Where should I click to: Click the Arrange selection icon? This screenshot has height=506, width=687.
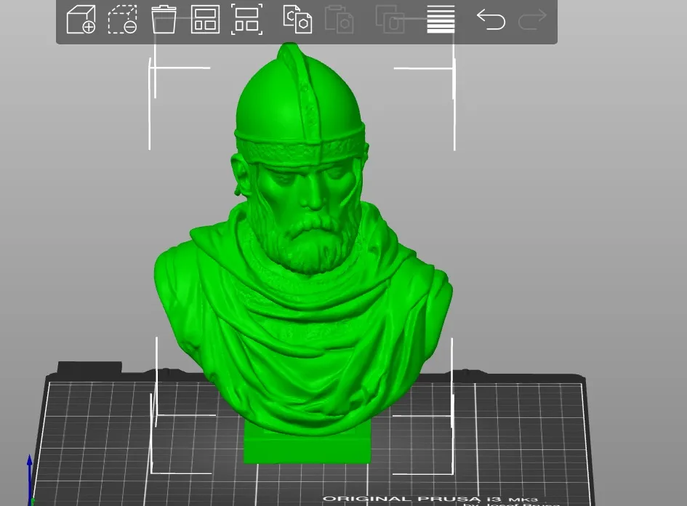coord(246,20)
